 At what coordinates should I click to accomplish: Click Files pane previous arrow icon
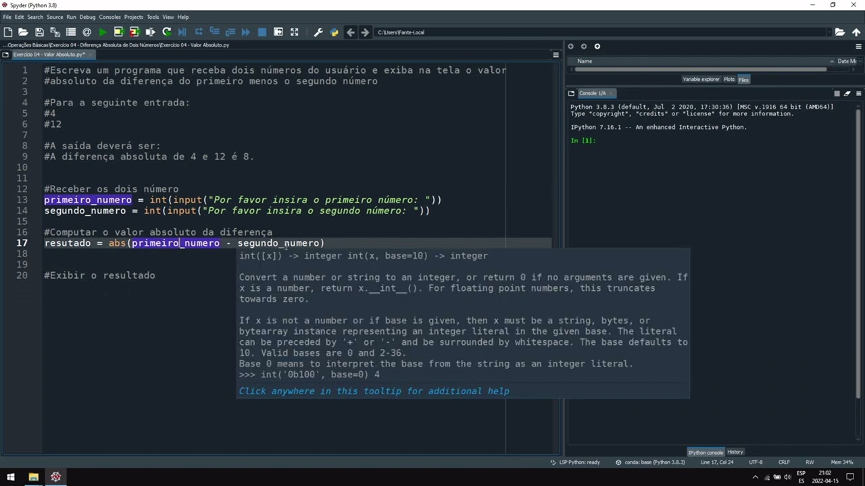(x=570, y=47)
